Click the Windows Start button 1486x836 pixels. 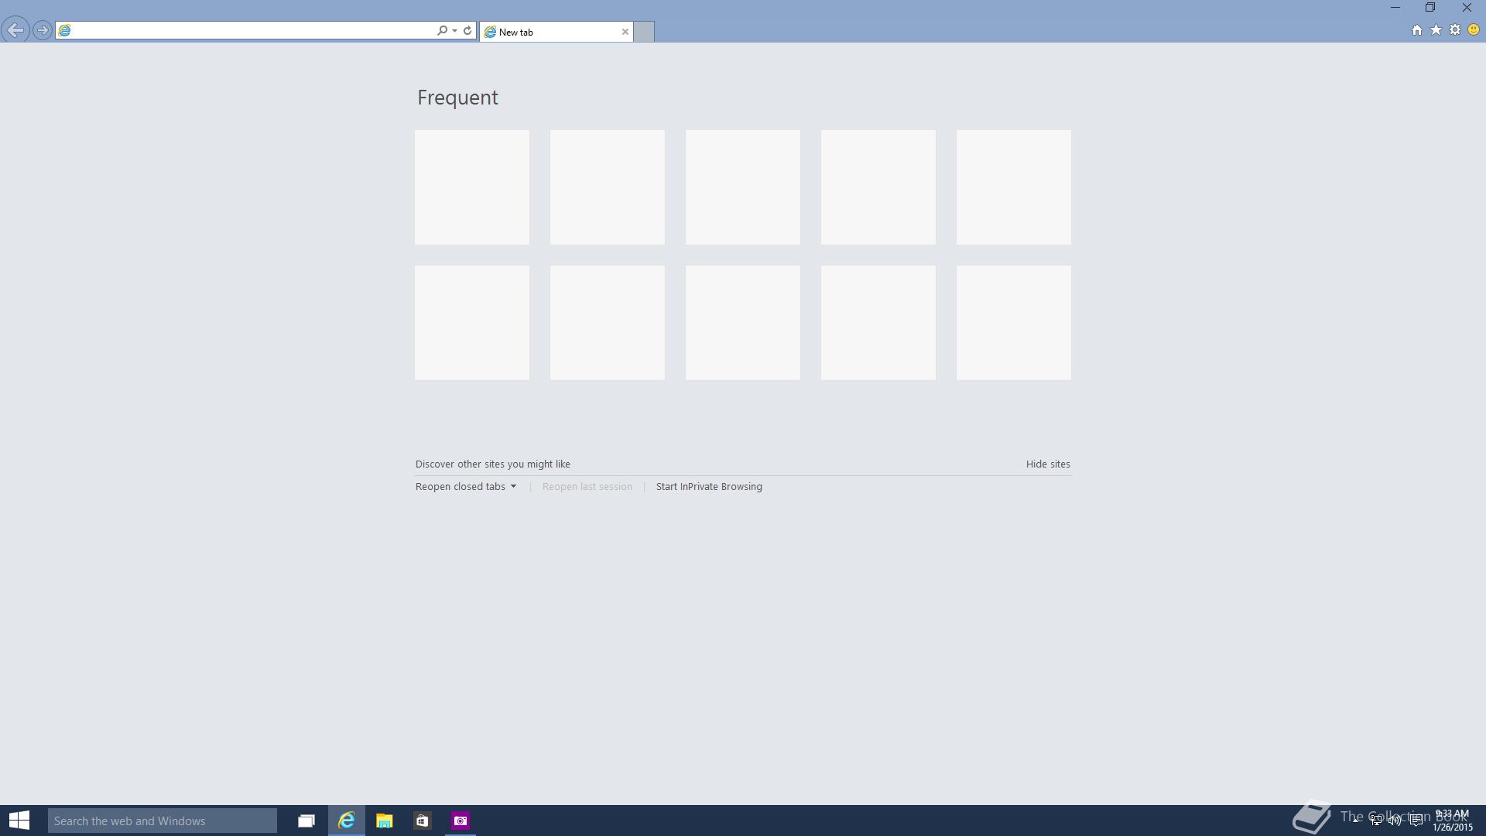click(x=19, y=821)
